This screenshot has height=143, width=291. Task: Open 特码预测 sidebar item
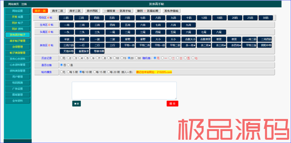17,83
